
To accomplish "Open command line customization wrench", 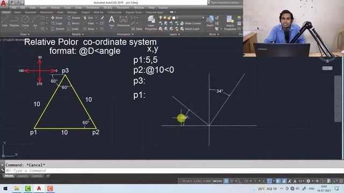I will pos(2,170).
